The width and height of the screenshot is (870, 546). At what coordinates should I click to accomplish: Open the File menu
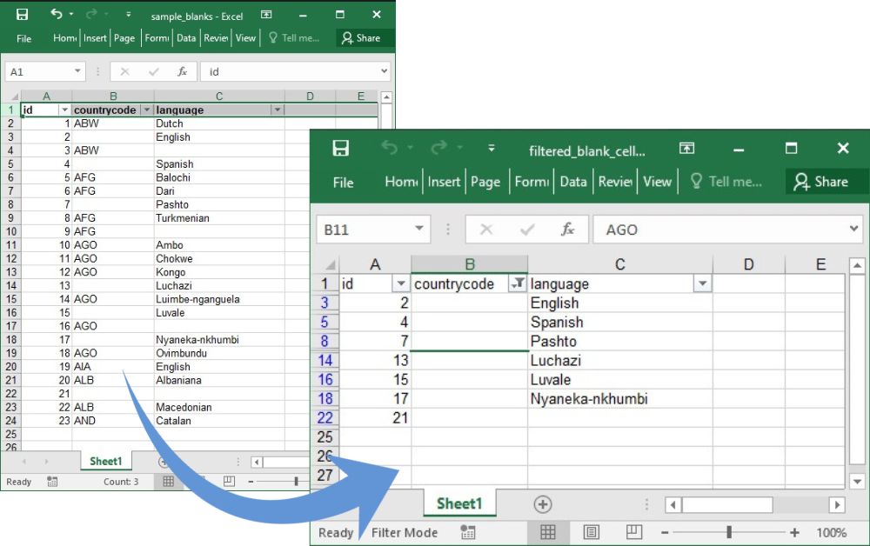[342, 182]
